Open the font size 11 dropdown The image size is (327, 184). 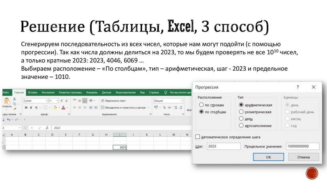pyautogui.click(x=57, y=101)
